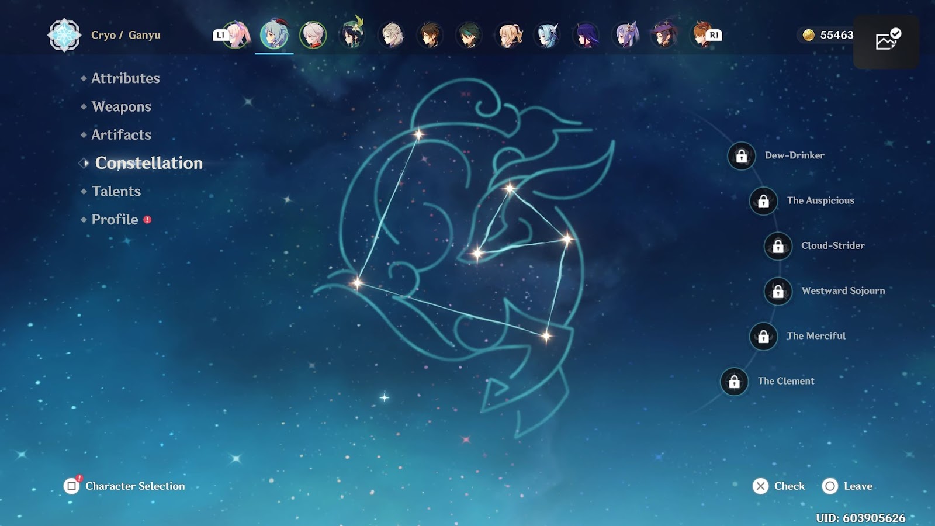Image resolution: width=935 pixels, height=526 pixels.
Task: Open the locked Cloud-Strider constellation node
Action: pyautogui.click(x=778, y=246)
